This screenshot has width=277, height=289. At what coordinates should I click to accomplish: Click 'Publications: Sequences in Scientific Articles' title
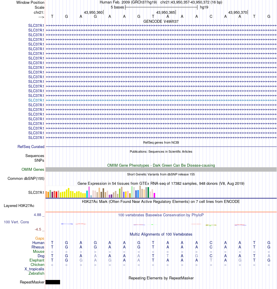(x=161, y=152)
